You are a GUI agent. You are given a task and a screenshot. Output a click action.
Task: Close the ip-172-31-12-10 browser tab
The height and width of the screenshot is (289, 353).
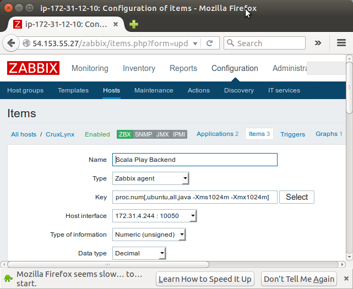pos(116,24)
